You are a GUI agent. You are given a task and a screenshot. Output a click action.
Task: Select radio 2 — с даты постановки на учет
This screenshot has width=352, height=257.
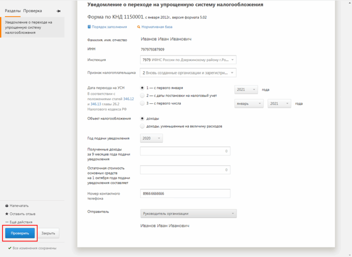142,96
